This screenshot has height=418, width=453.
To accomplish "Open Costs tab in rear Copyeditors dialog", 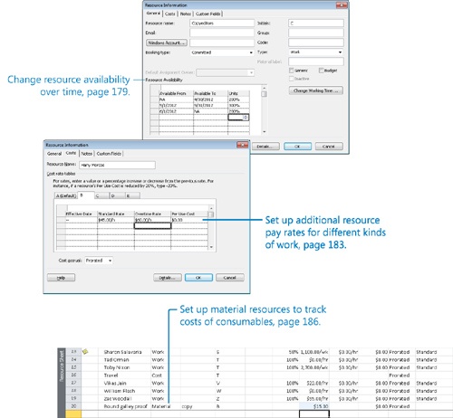I will pos(170,14).
